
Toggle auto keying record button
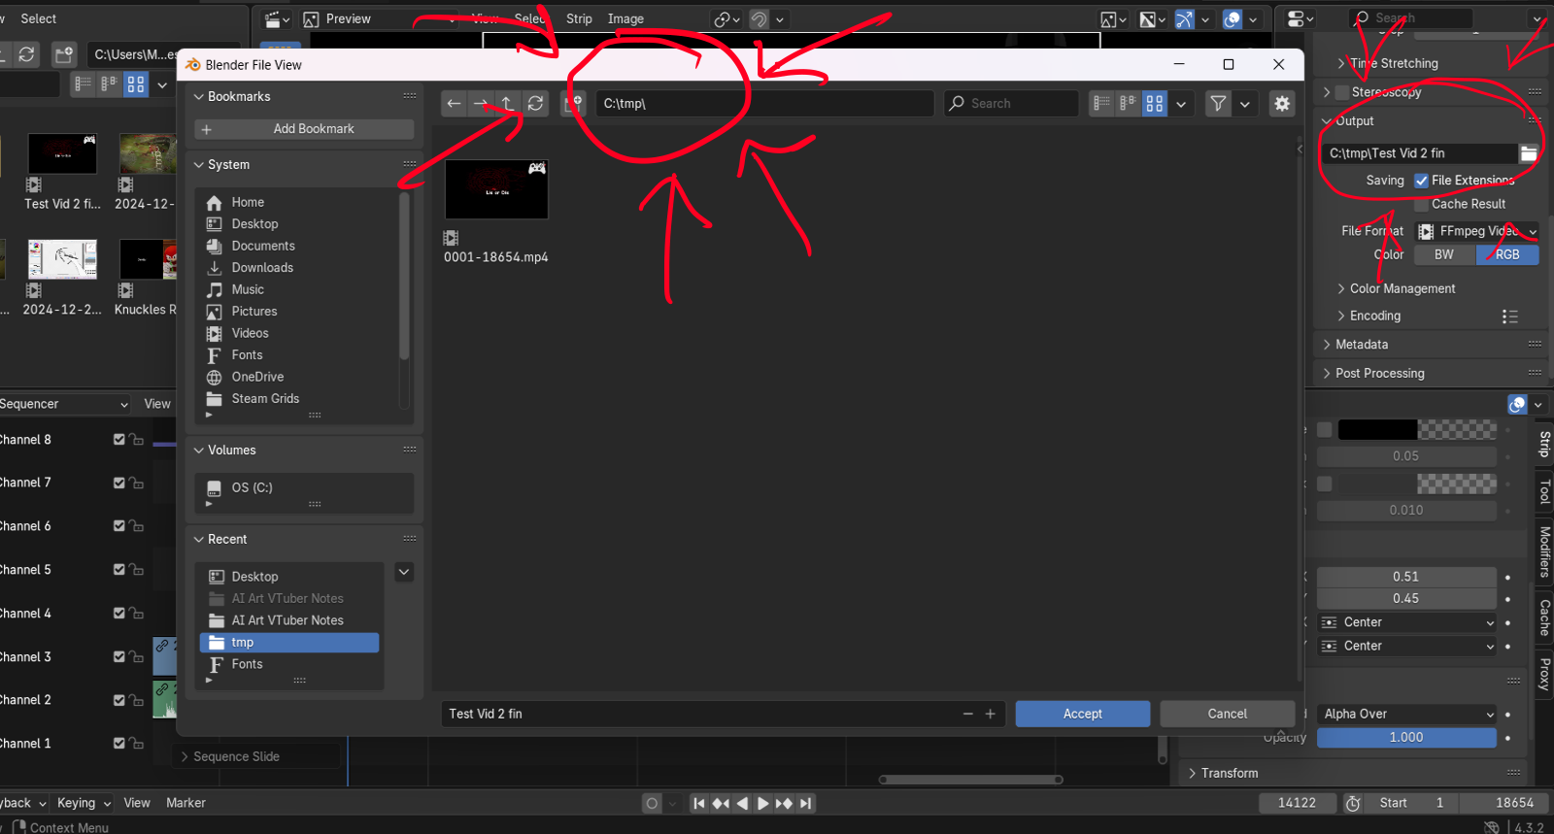point(652,803)
